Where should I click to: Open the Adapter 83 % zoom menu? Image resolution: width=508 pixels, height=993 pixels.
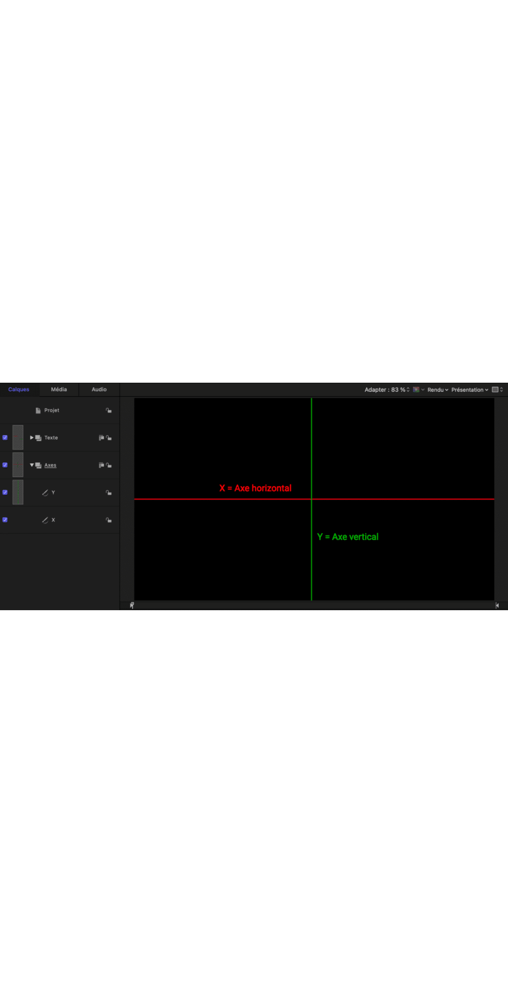(x=387, y=390)
